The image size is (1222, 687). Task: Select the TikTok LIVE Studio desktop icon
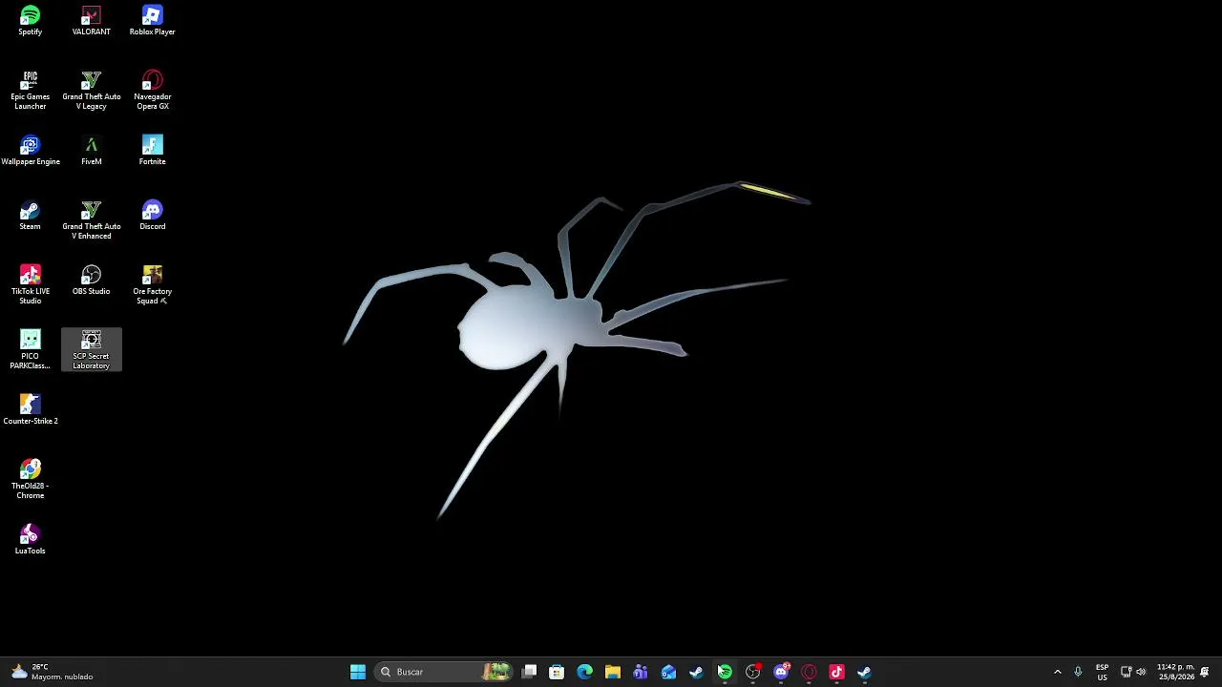[30, 284]
